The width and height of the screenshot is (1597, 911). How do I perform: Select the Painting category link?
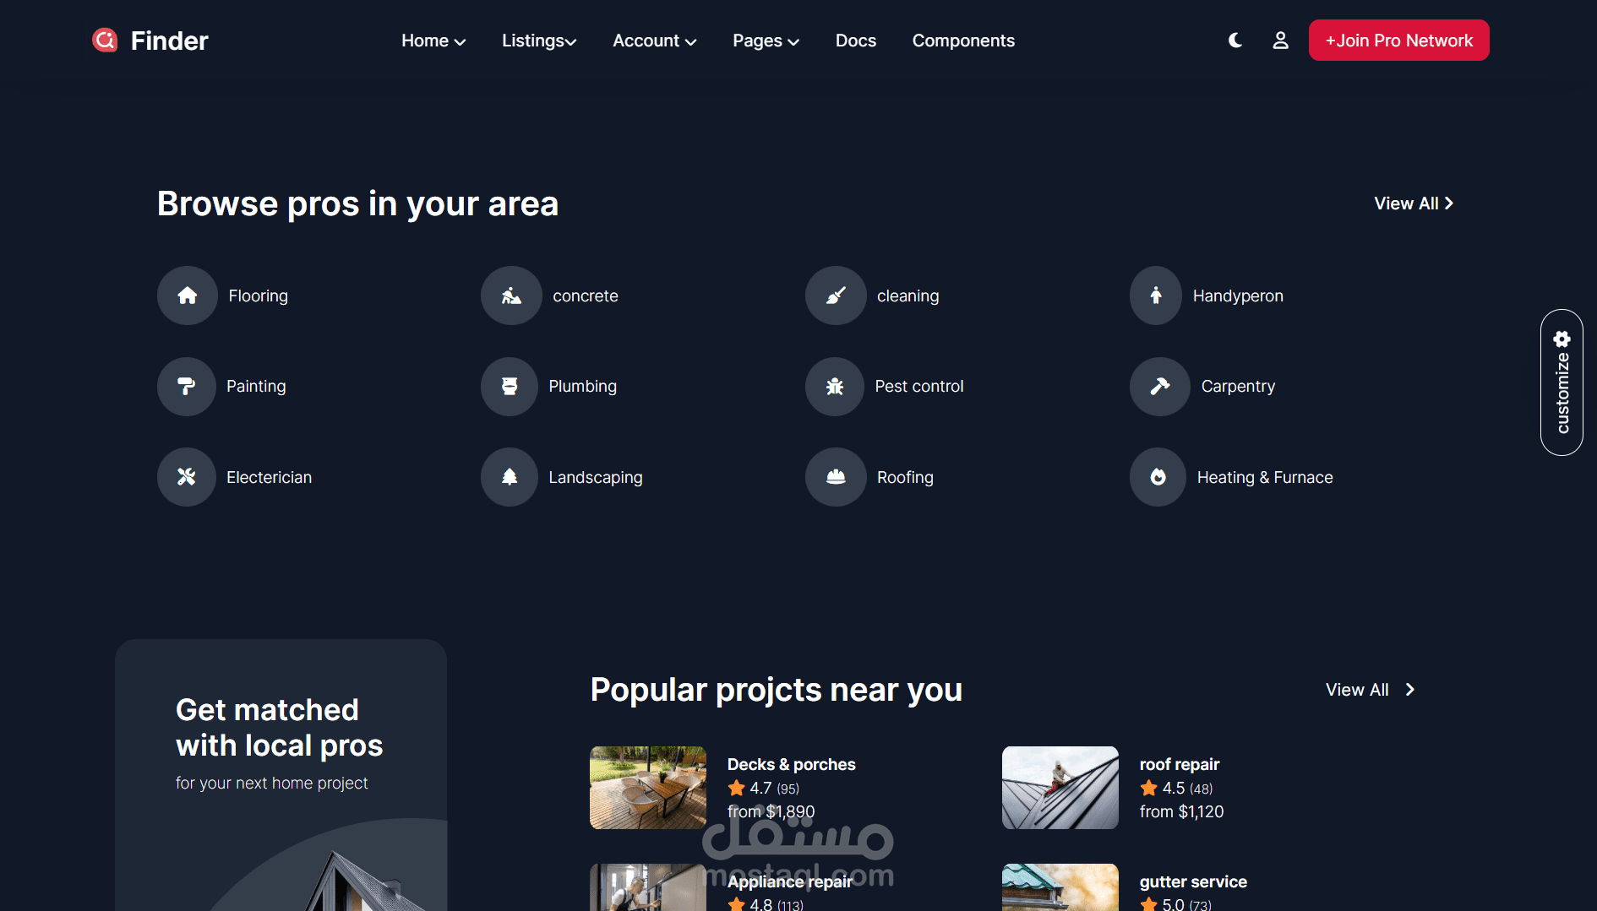256,386
